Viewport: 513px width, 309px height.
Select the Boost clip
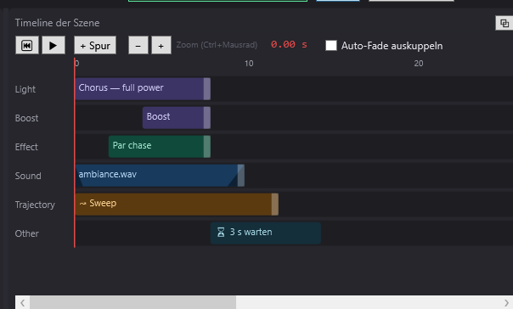coord(177,117)
